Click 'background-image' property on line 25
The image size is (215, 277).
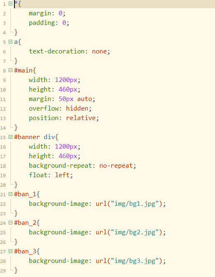[59, 232]
